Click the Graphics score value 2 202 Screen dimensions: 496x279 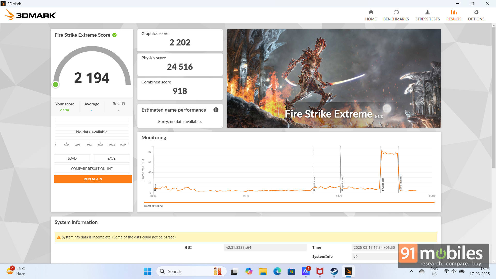pos(180,42)
